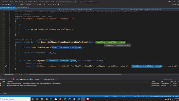
Task: Collapse the get accessor block
Action: tap(9, 24)
